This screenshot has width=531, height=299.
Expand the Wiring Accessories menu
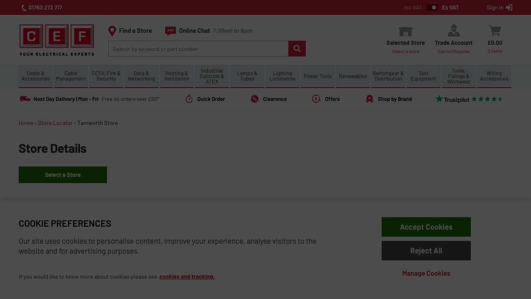point(494,76)
